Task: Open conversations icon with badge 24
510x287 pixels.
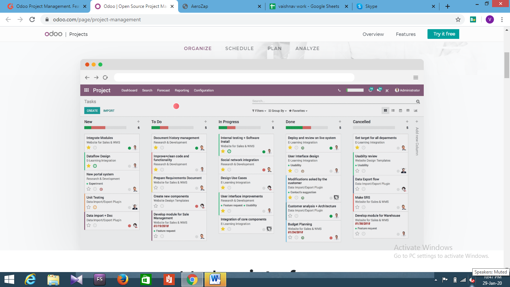Action: click(x=379, y=90)
